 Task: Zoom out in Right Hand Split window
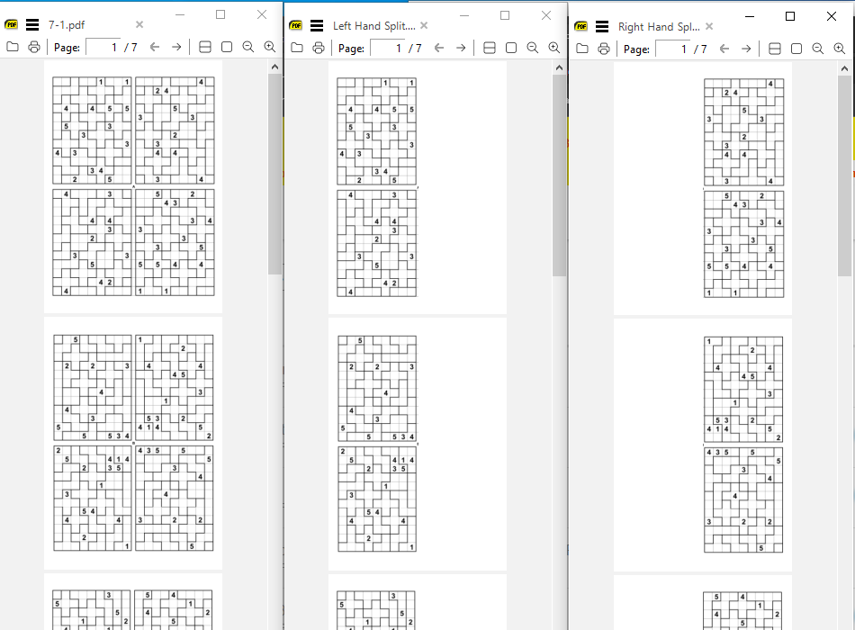[x=818, y=49]
